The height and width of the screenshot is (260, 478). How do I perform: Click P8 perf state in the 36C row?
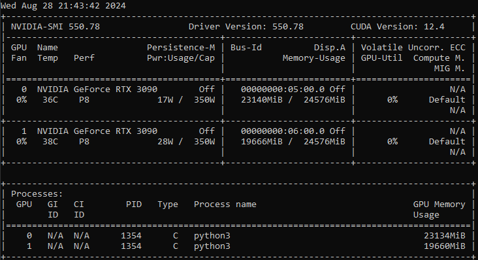coord(84,100)
